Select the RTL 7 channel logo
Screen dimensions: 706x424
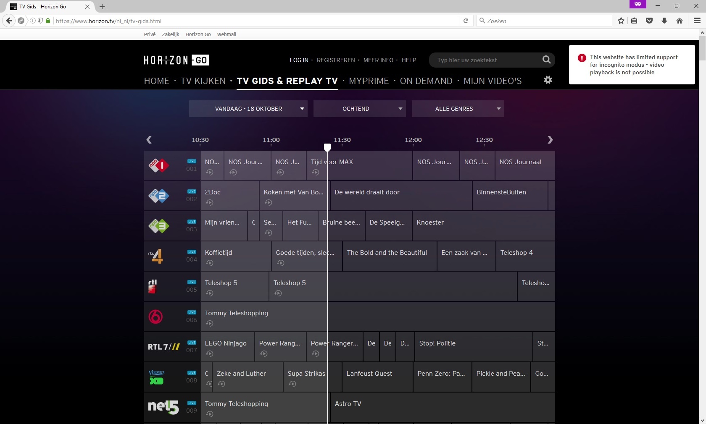[163, 347]
